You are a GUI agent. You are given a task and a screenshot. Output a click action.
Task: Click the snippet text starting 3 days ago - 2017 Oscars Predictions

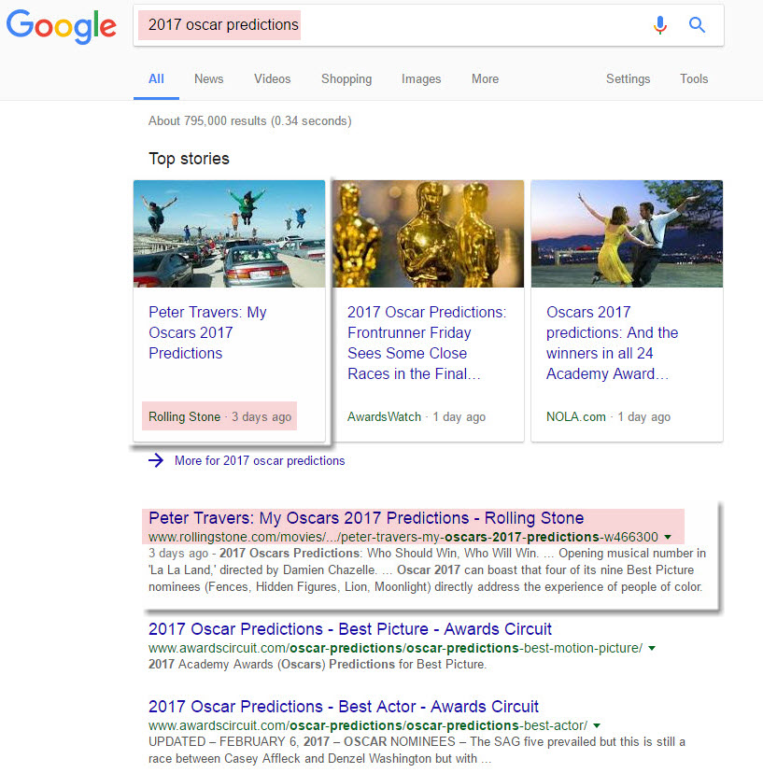point(427,569)
